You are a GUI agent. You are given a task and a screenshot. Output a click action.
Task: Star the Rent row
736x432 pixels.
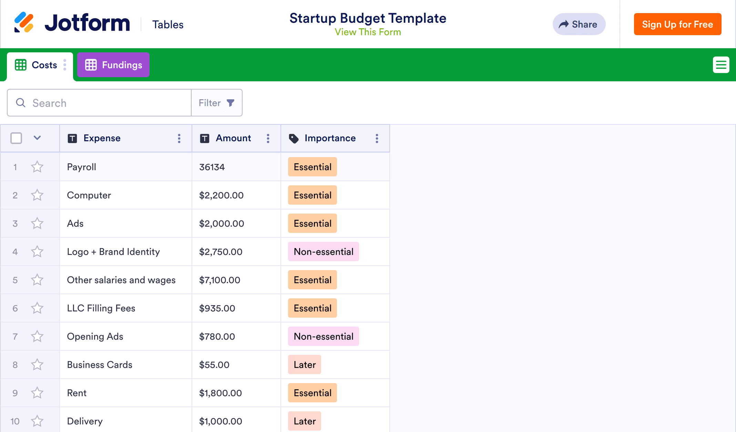[37, 393]
